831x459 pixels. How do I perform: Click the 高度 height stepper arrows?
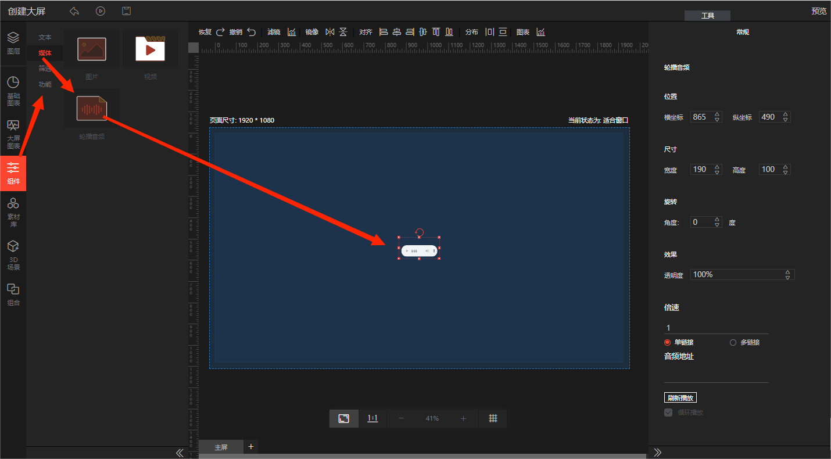786,170
